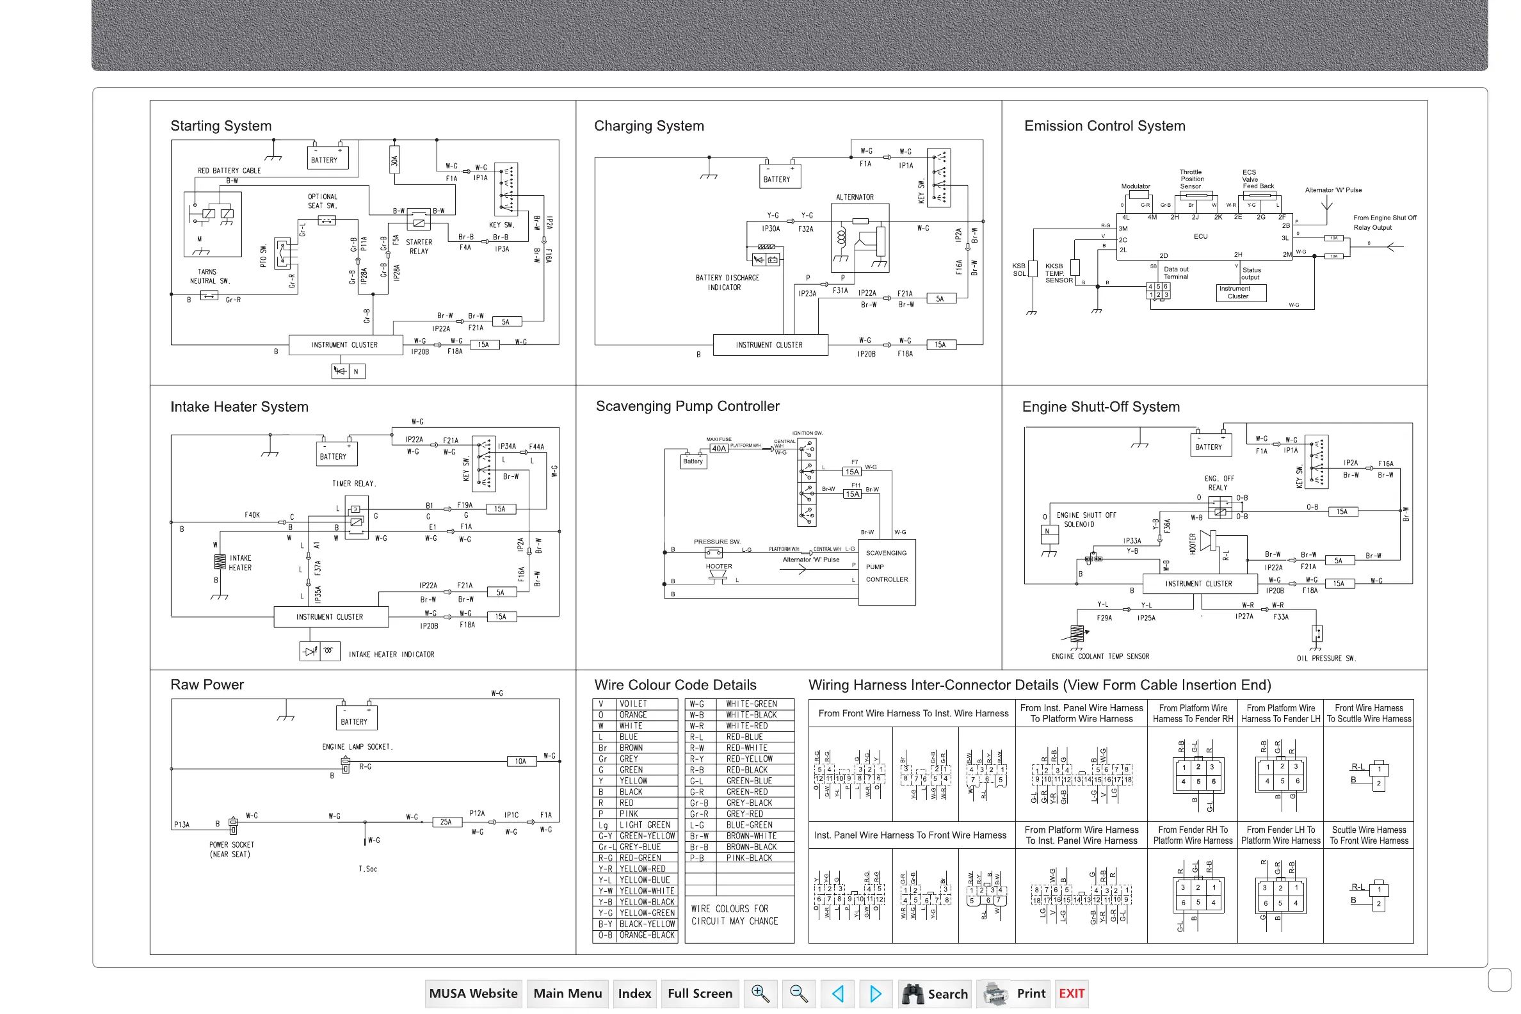Click the Charging System diagram title
The height and width of the screenshot is (1014, 1521).
648,125
